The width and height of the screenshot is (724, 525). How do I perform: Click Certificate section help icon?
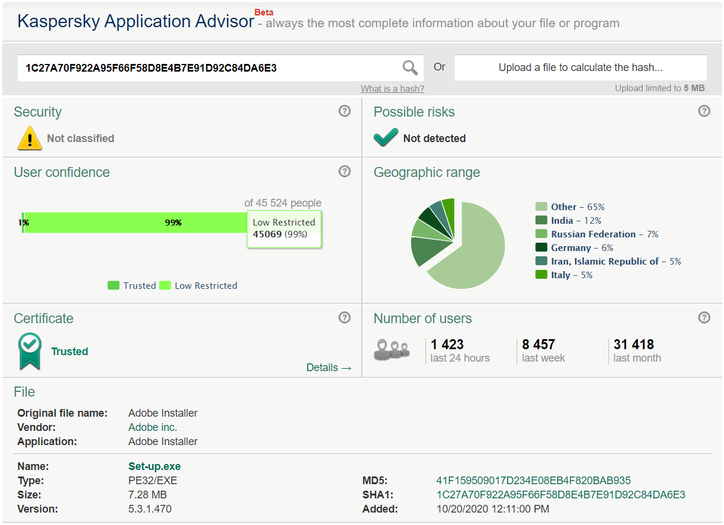click(344, 318)
